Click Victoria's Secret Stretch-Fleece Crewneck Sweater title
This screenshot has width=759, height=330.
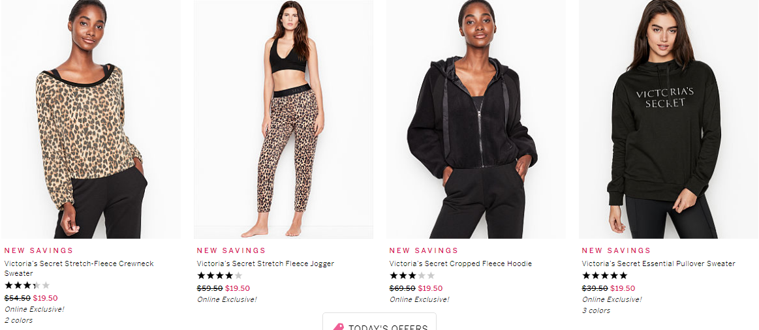coord(79,269)
